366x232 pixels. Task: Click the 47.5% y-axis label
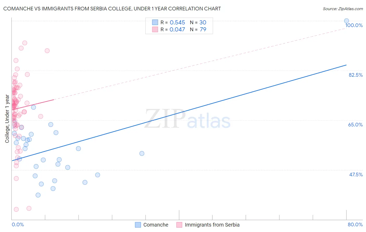(356, 175)
